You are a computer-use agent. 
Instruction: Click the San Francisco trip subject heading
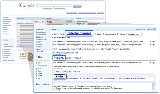click(x=61, y=38)
